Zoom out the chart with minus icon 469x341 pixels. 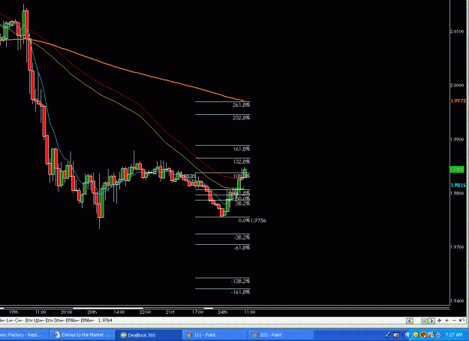[x=454, y=320]
